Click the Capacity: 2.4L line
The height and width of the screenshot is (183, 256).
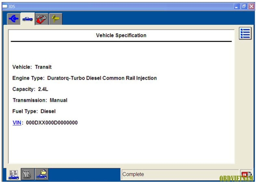click(30, 89)
